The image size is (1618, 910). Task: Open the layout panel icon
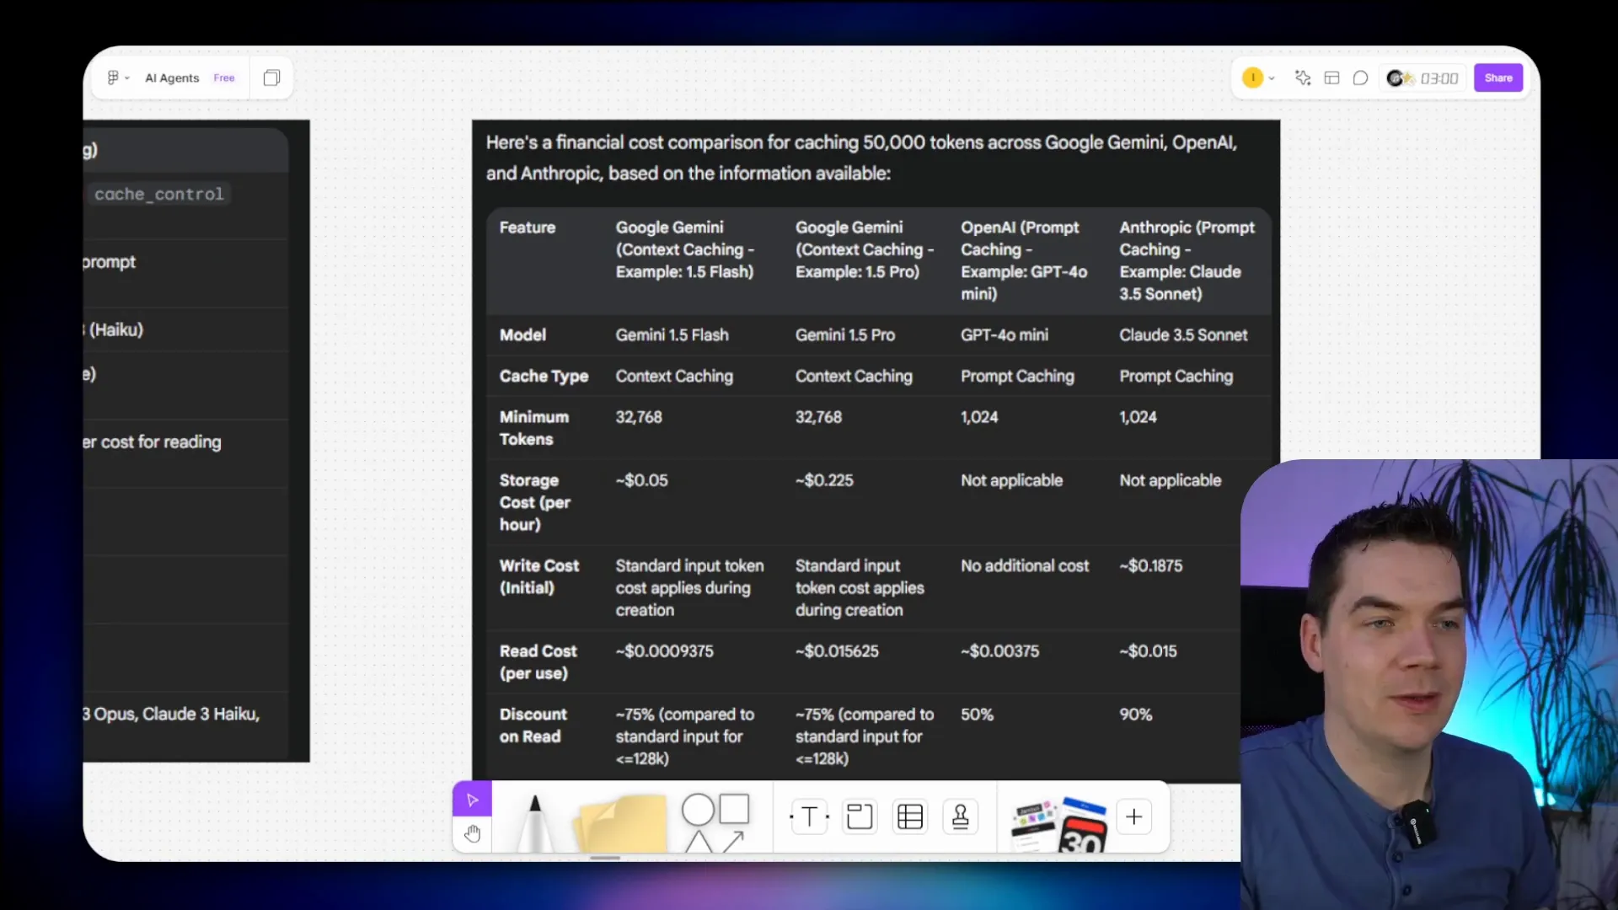(1331, 78)
